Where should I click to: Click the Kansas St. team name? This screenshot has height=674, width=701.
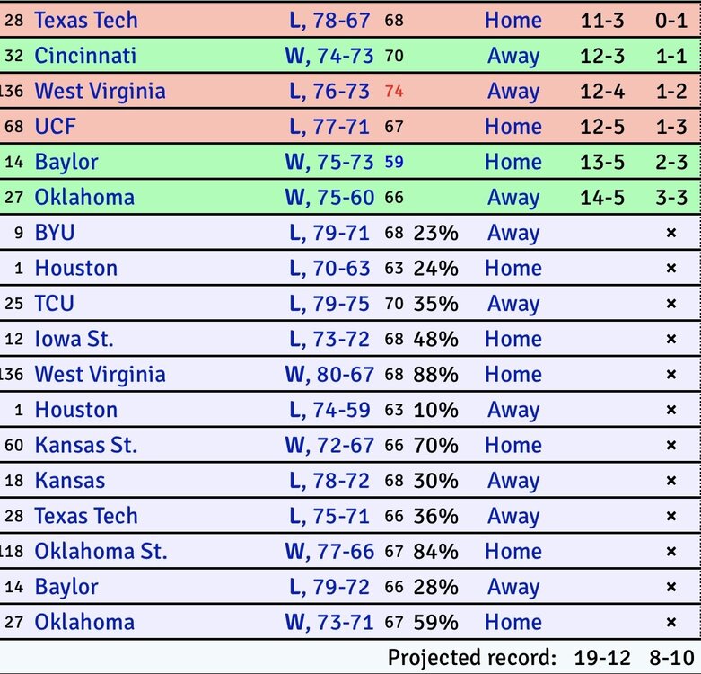click(86, 445)
